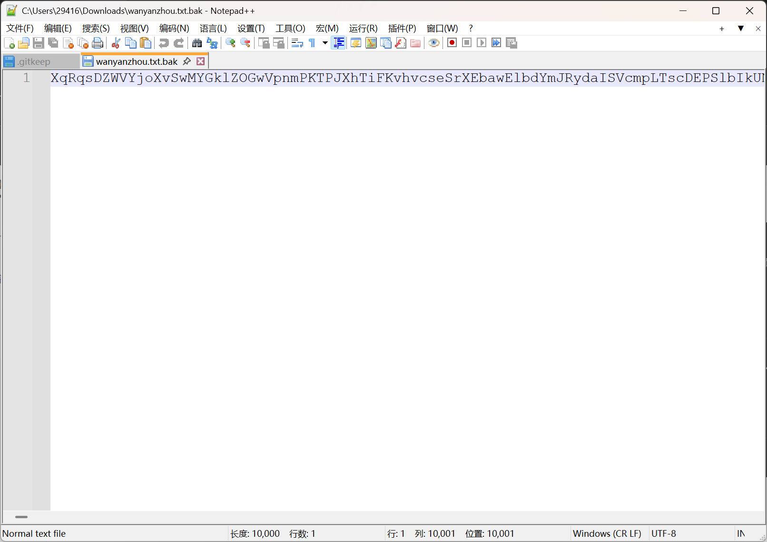Open the 视图(V) menu
This screenshot has width=767, height=542.
135,29
